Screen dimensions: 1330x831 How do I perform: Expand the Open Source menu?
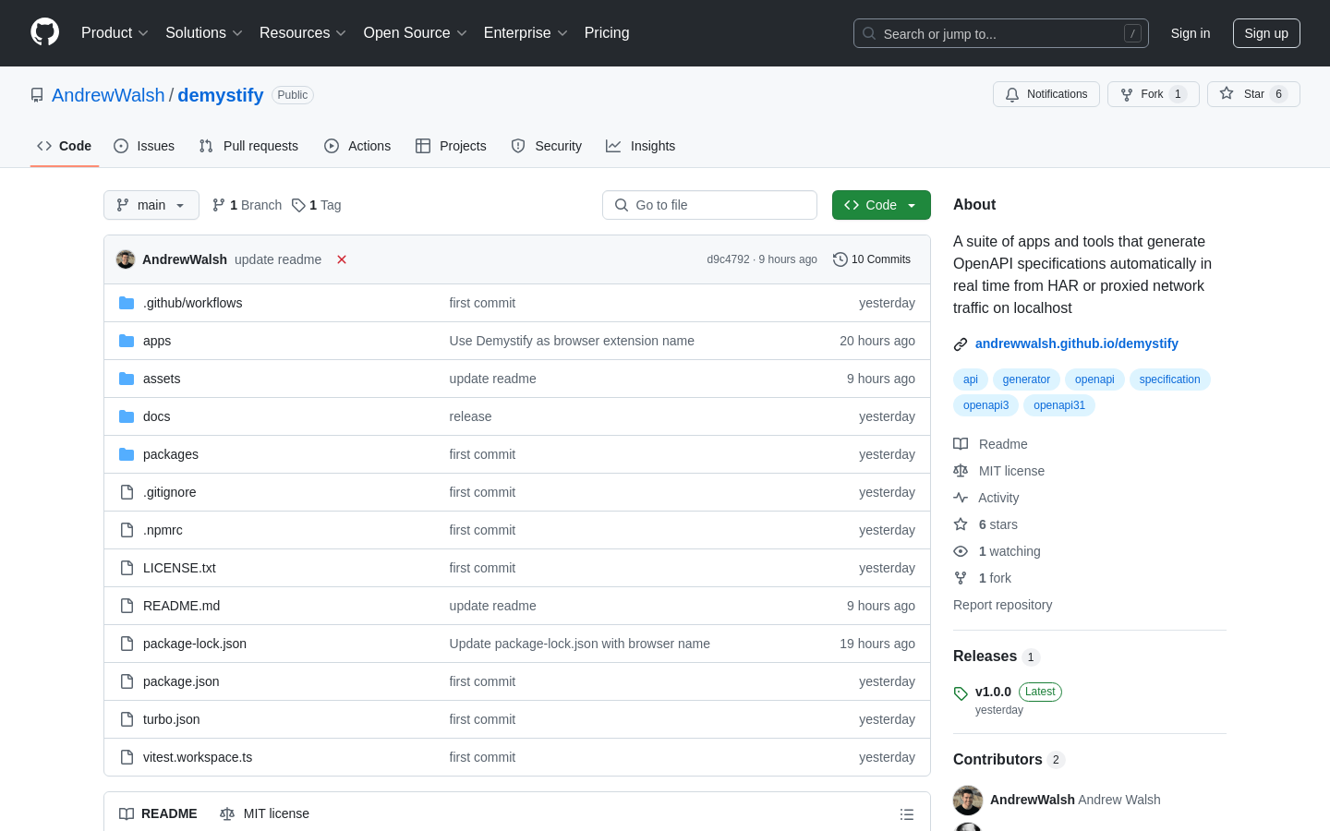[416, 33]
